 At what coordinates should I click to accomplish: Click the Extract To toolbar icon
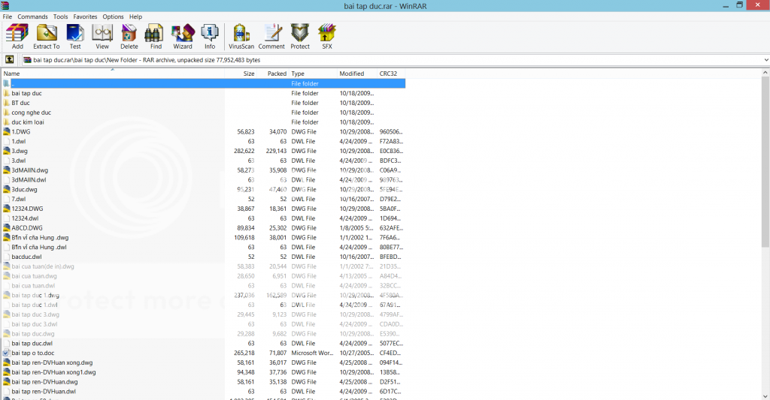point(47,36)
